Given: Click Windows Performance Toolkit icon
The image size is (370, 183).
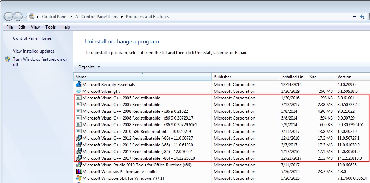Looking at the screenshot, I should (x=79, y=171).
